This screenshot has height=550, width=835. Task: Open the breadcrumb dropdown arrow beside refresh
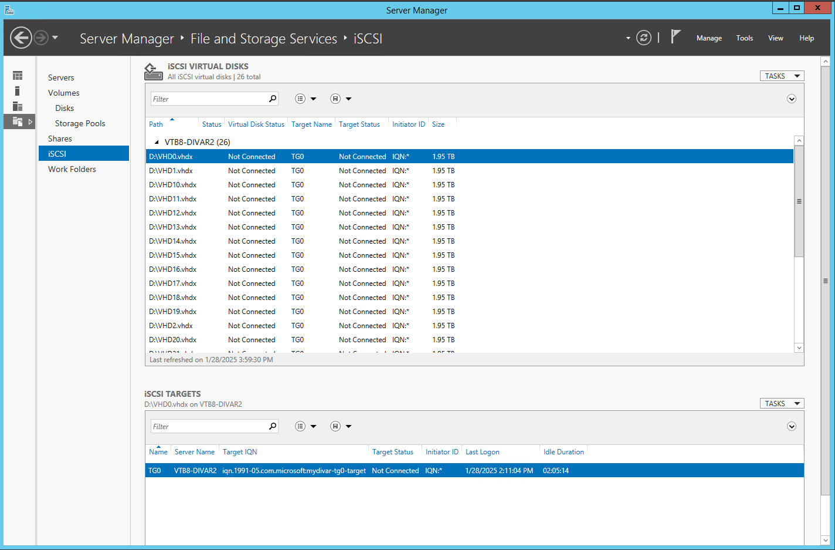628,38
